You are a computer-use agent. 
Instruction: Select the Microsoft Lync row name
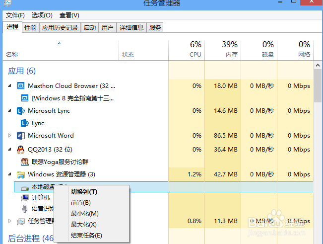(49, 111)
